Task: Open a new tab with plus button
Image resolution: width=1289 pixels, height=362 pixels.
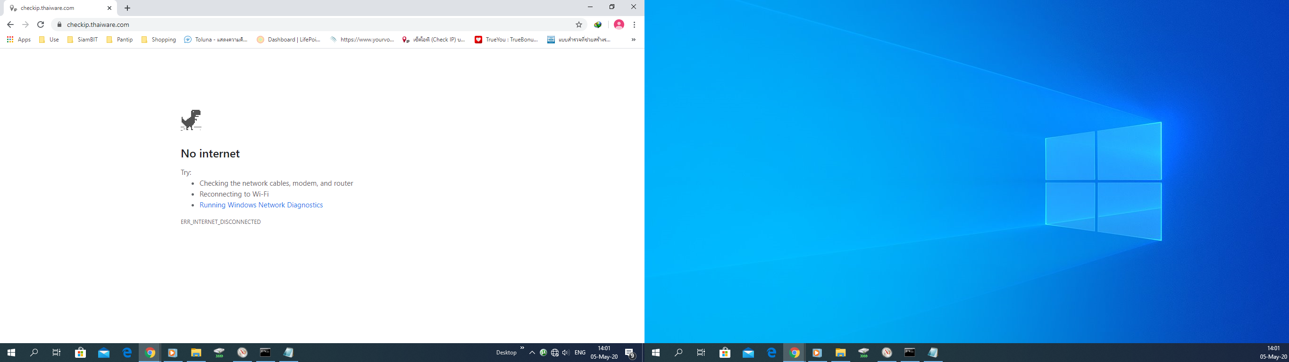Action: pos(127,8)
